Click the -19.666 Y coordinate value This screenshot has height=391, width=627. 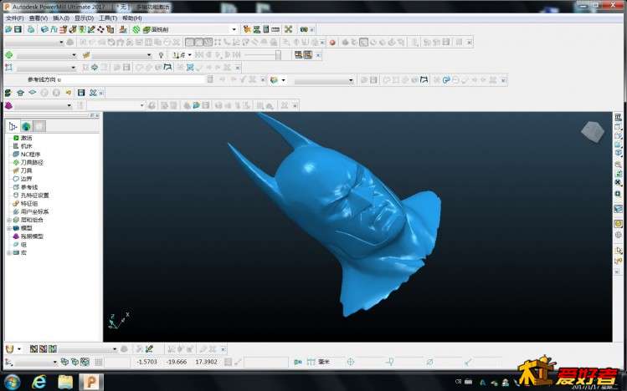point(177,362)
